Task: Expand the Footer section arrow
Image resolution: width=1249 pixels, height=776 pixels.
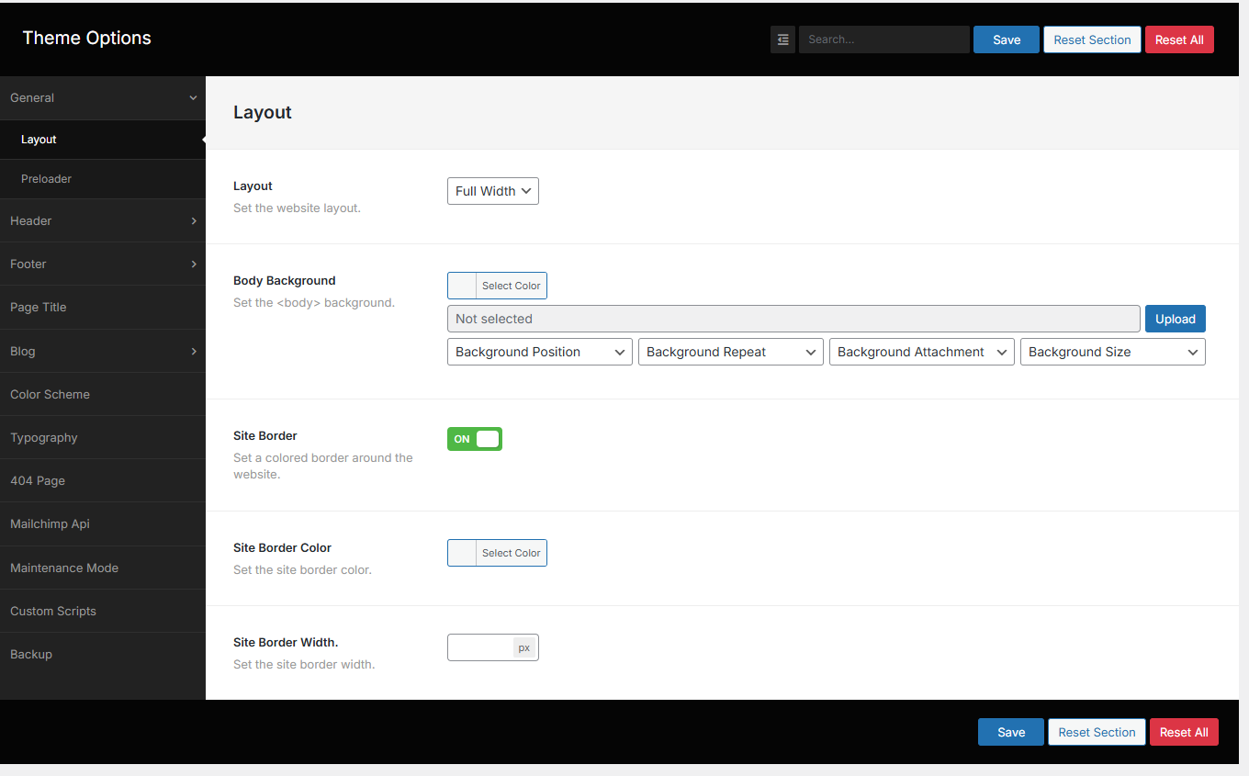Action: click(194, 264)
